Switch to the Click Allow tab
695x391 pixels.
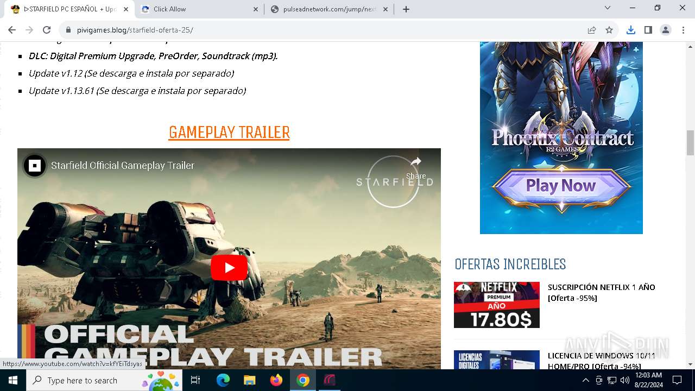coord(199,9)
